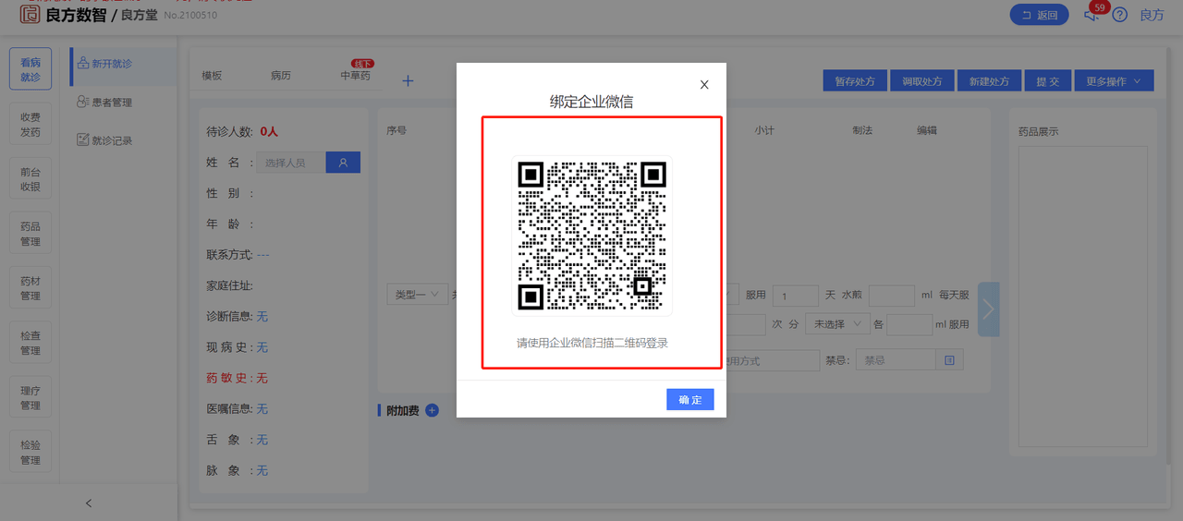Click 无 link next to 医嘱信息

[x=262, y=409]
